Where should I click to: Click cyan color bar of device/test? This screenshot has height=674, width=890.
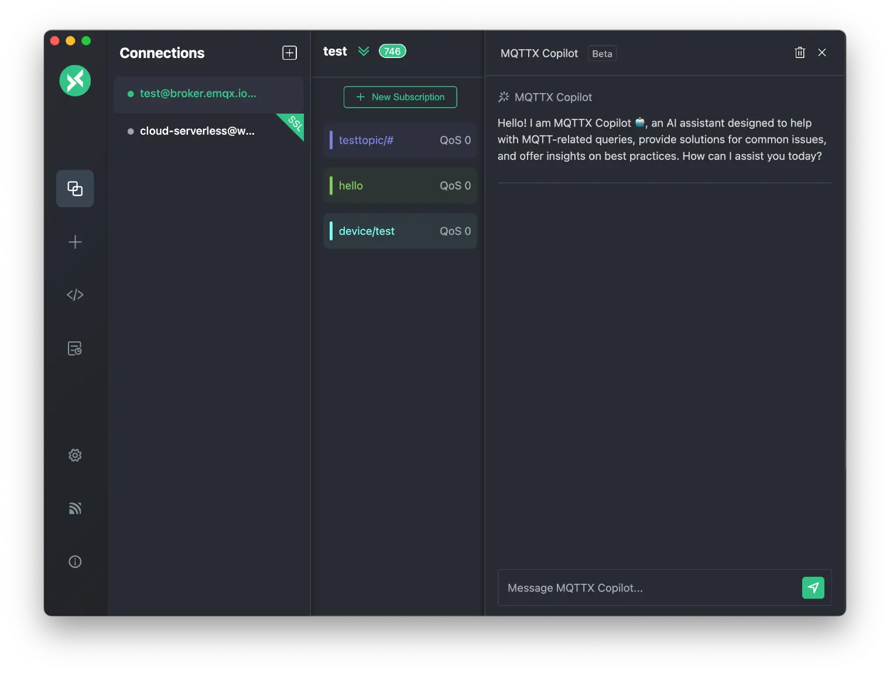coord(331,231)
